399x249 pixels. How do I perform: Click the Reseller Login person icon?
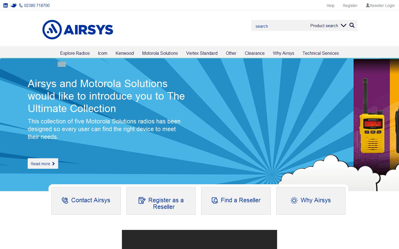pos(367,5)
